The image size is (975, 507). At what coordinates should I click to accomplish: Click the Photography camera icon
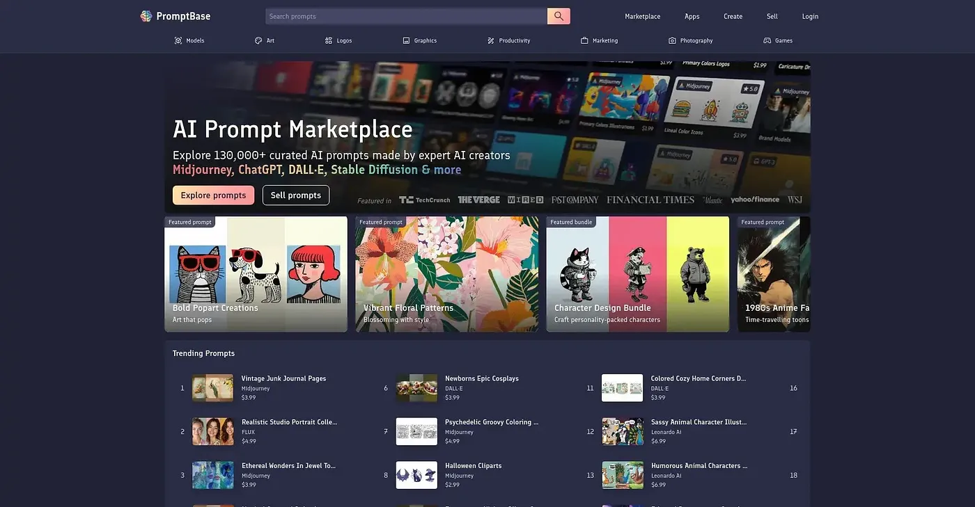coord(672,40)
